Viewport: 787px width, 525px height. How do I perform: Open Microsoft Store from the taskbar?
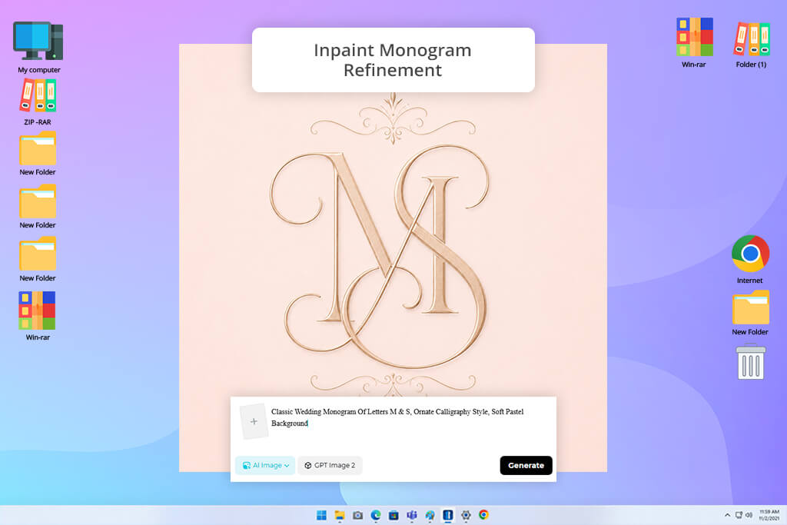tap(394, 515)
